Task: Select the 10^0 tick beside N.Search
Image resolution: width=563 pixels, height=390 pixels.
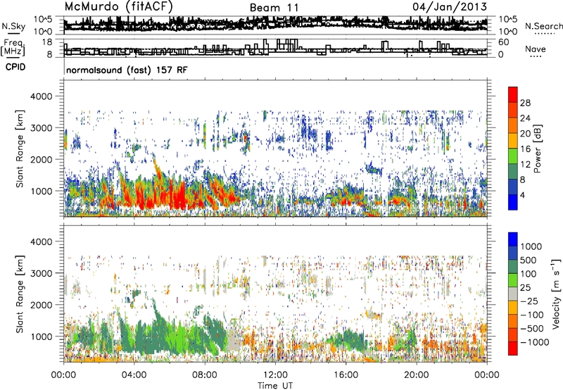Action: [508, 32]
